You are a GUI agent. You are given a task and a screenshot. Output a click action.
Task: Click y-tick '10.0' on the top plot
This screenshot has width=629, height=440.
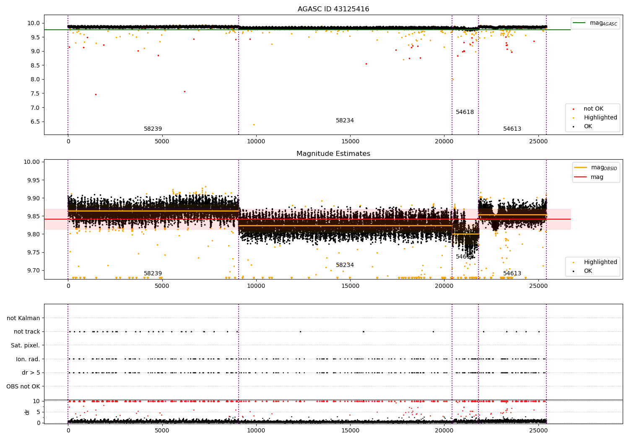[x=34, y=23]
